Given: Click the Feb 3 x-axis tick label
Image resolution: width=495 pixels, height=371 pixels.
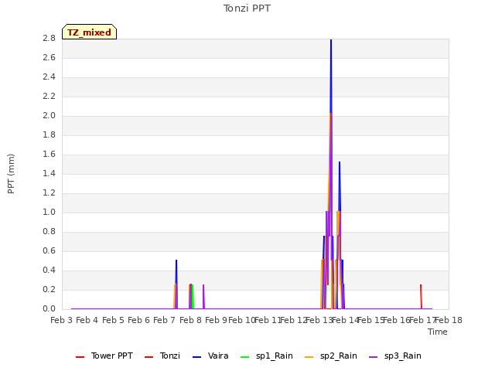Looking at the screenshot, I should click(x=62, y=320).
